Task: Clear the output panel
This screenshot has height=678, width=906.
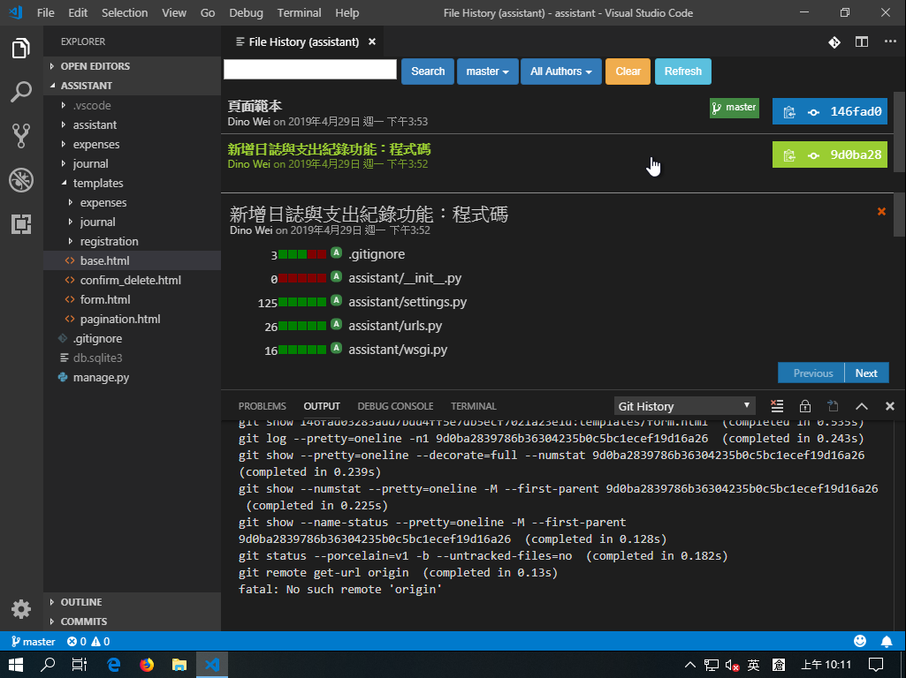Action: point(776,406)
